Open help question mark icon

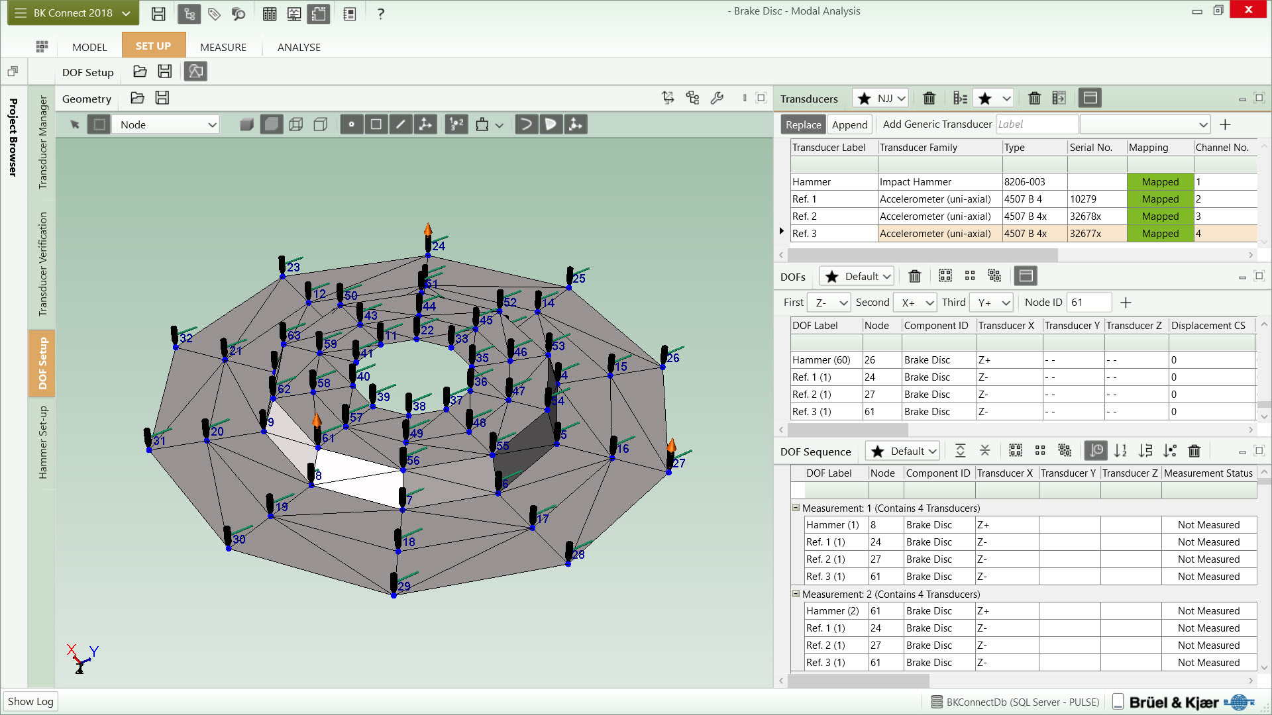[380, 13]
